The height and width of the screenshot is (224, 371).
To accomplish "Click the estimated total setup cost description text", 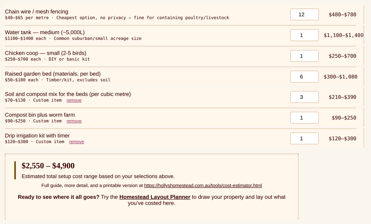I will tap(98, 176).
